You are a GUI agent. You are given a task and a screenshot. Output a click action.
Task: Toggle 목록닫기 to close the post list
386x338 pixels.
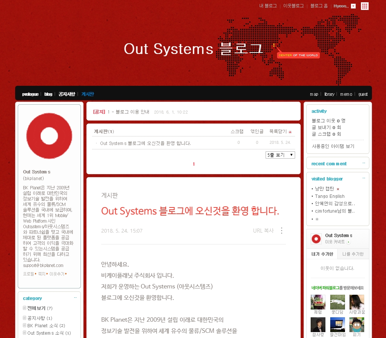click(x=280, y=131)
